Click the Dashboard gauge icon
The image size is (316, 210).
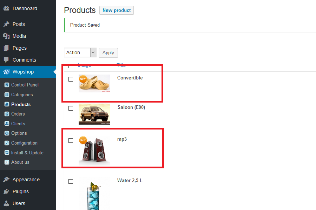point(6,8)
